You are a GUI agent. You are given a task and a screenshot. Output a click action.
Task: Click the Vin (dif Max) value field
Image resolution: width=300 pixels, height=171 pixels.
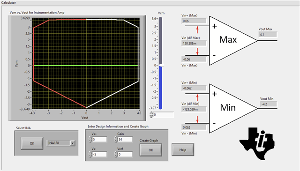194,43
